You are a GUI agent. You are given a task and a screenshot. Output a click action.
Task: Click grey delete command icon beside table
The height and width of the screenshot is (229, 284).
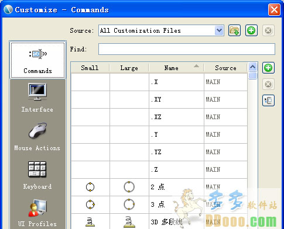click(x=268, y=84)
